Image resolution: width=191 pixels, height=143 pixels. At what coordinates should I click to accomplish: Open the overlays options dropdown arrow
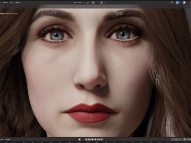click(x=187, y=2)
